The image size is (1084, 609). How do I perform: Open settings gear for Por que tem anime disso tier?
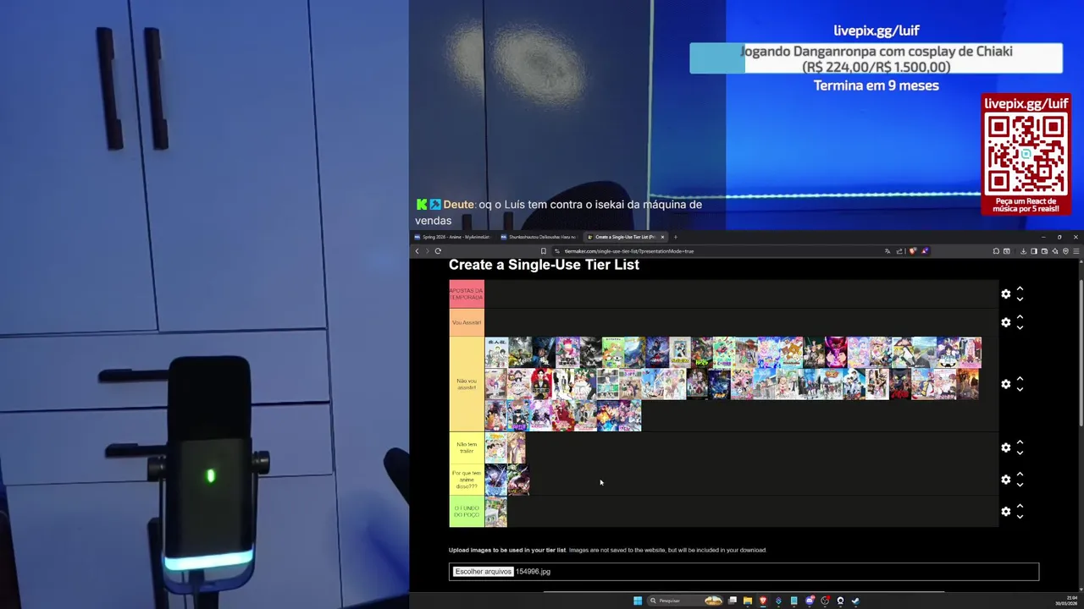click(1006, 480)
